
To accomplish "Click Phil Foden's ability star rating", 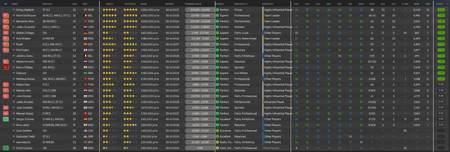I will pyautogui.click(x=110, y=50).
